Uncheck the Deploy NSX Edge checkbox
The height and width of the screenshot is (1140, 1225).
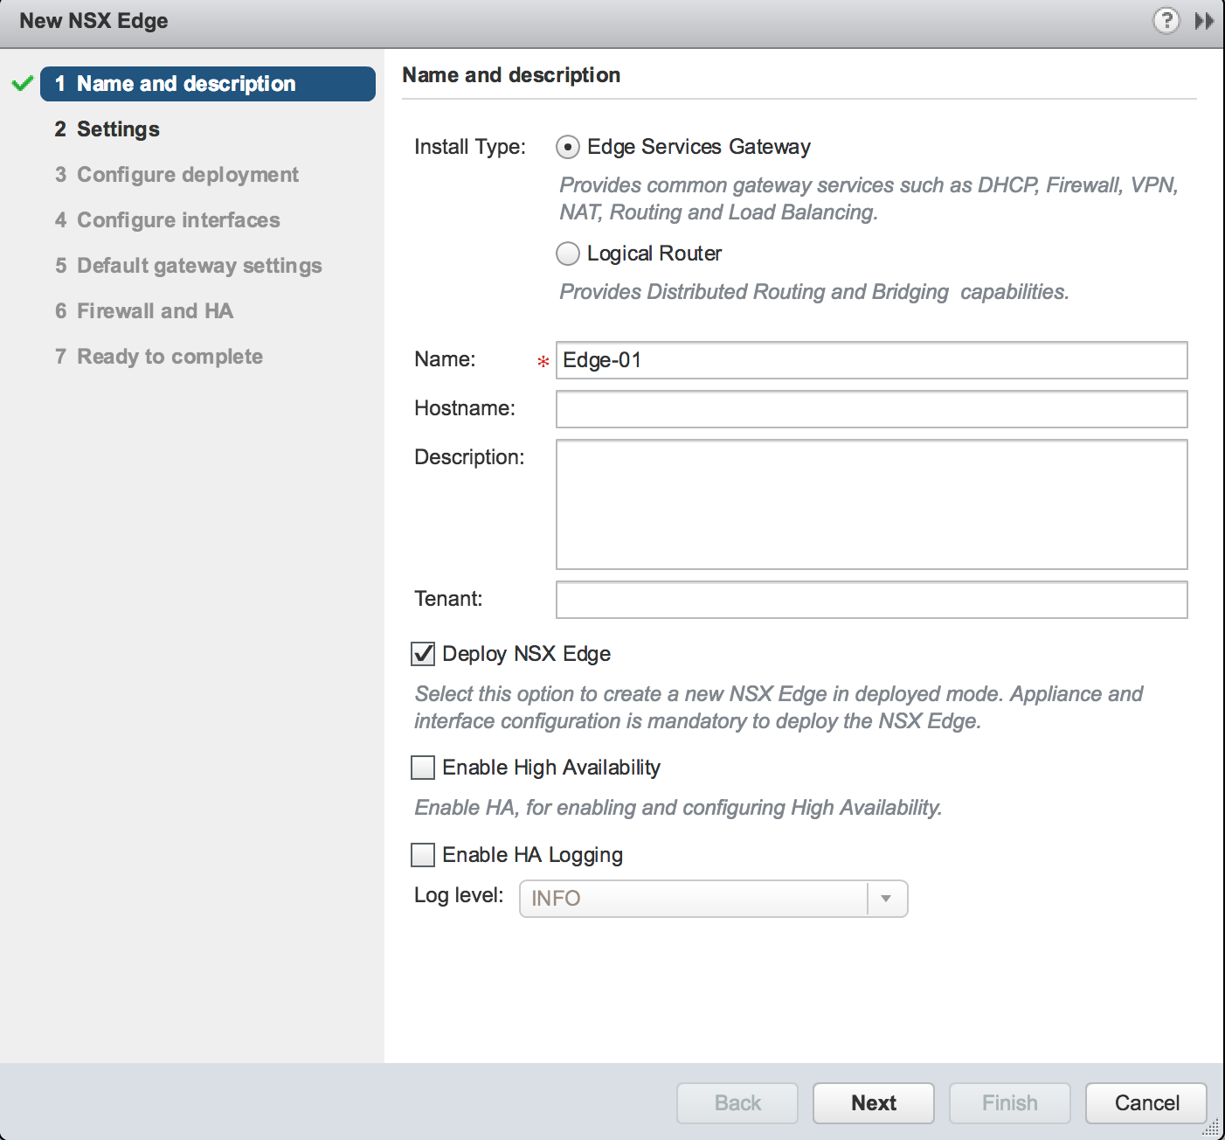[x=423, y=654]
